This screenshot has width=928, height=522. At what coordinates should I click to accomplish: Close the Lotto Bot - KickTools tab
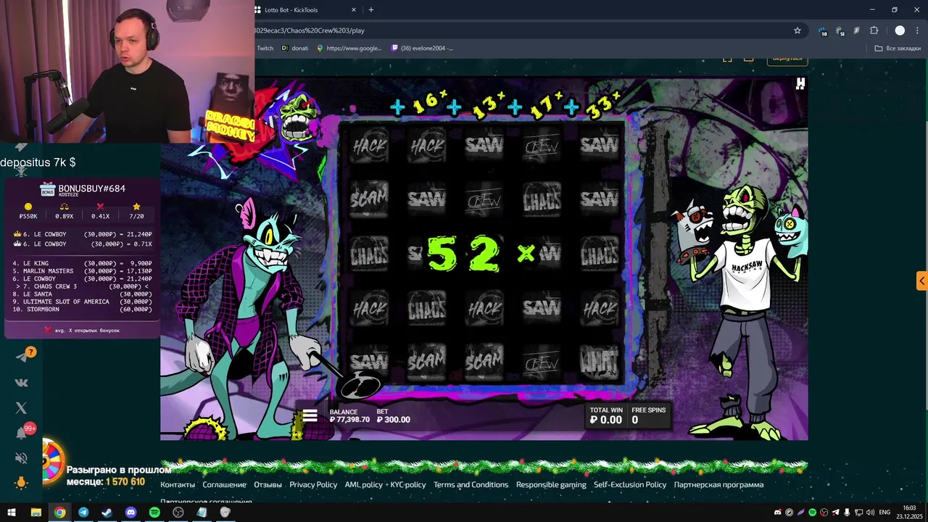(354, 9)
